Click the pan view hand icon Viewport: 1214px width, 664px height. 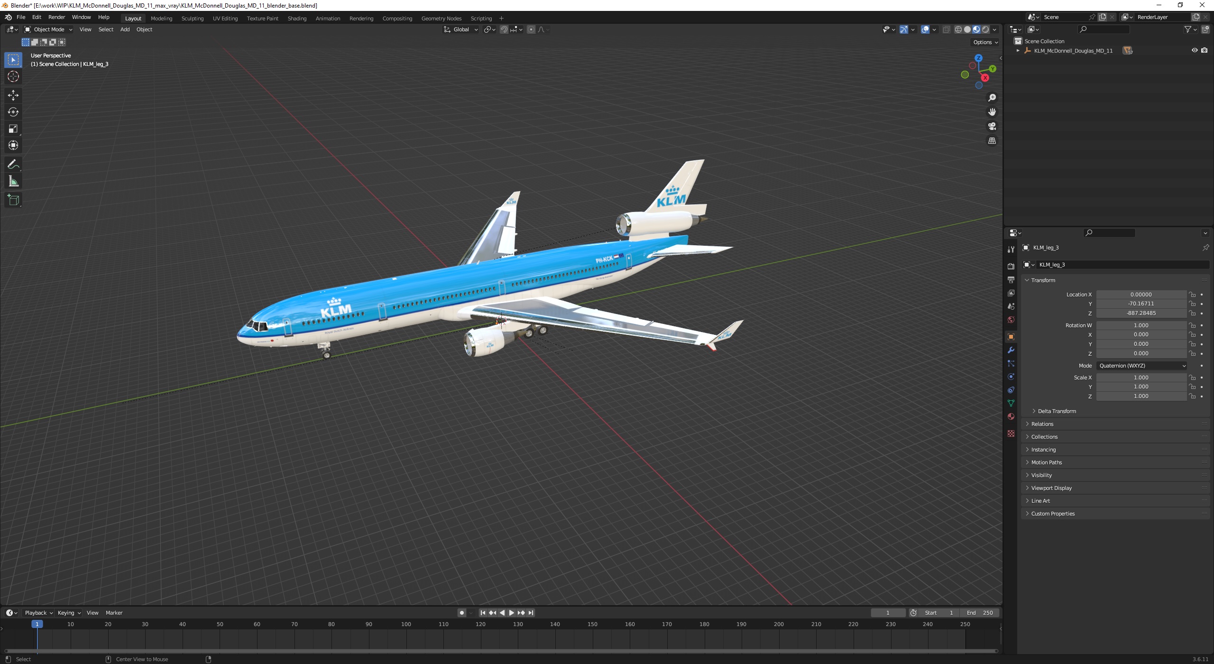992,112
